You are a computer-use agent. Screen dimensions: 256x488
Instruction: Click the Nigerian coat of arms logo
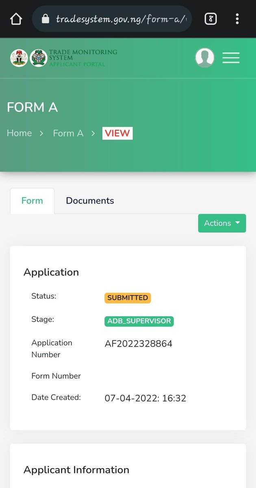coord(19,58)
